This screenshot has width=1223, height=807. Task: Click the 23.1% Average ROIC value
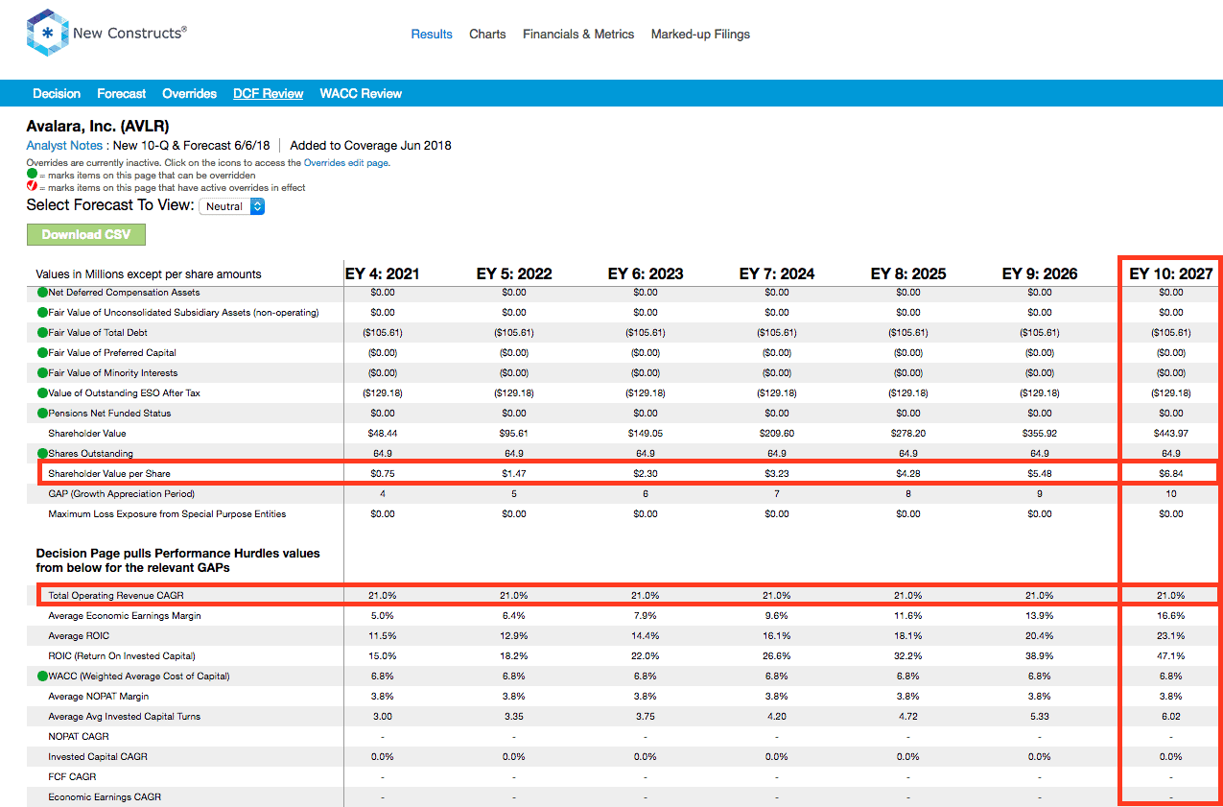point(1171,635)
